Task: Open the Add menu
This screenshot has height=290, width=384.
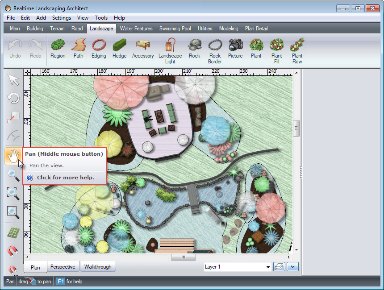Action: 41,18
